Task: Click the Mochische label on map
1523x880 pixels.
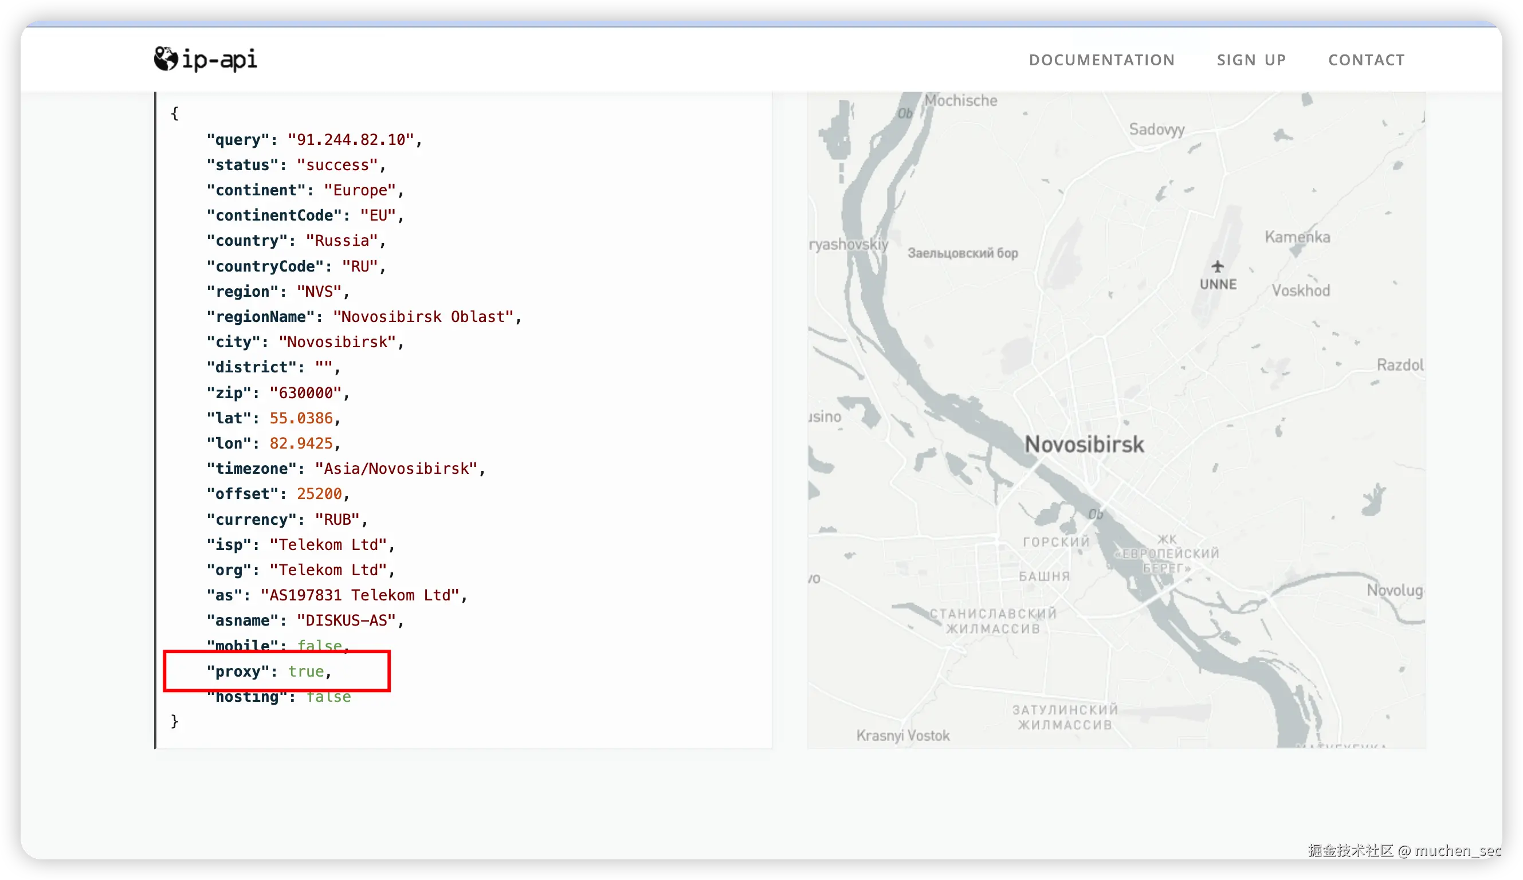Action: pyautogui.click(x=961, y=100)
